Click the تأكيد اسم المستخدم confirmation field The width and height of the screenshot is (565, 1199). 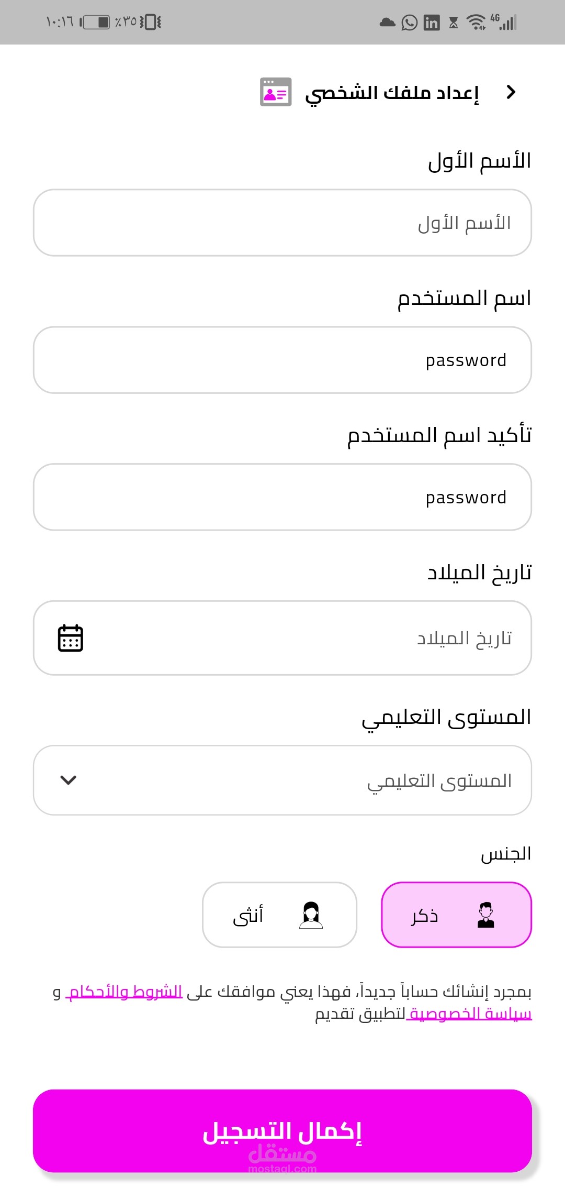(282, 497)
